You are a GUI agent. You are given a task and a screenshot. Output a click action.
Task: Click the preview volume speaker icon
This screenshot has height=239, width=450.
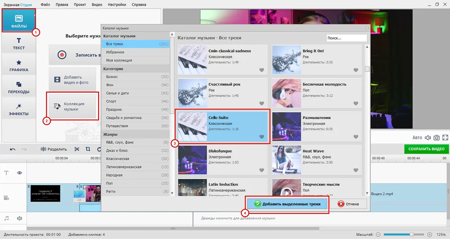tap(427, 137)
